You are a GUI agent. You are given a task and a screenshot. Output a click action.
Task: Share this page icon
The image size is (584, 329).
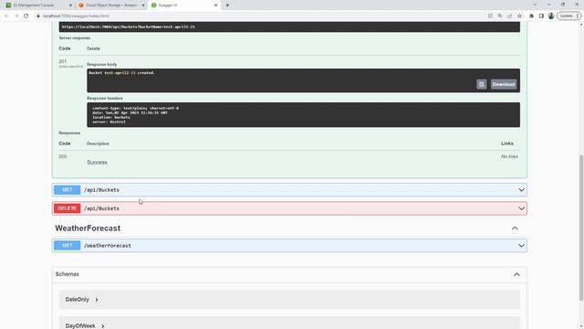[x=509, y=16]
